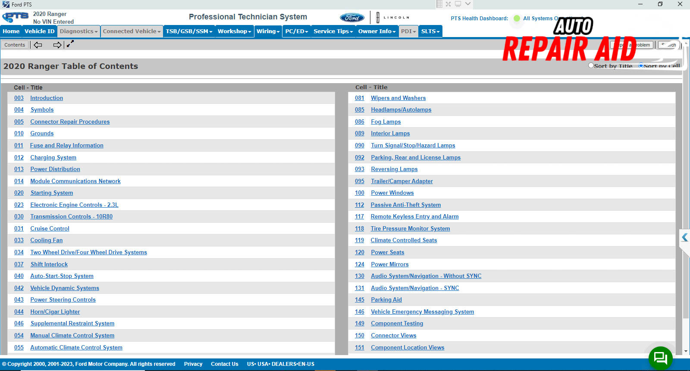Open the Shift Interlock link
The height and width of the screenshot is (371, 690).
pyautogui.click(x=49, y=265)
